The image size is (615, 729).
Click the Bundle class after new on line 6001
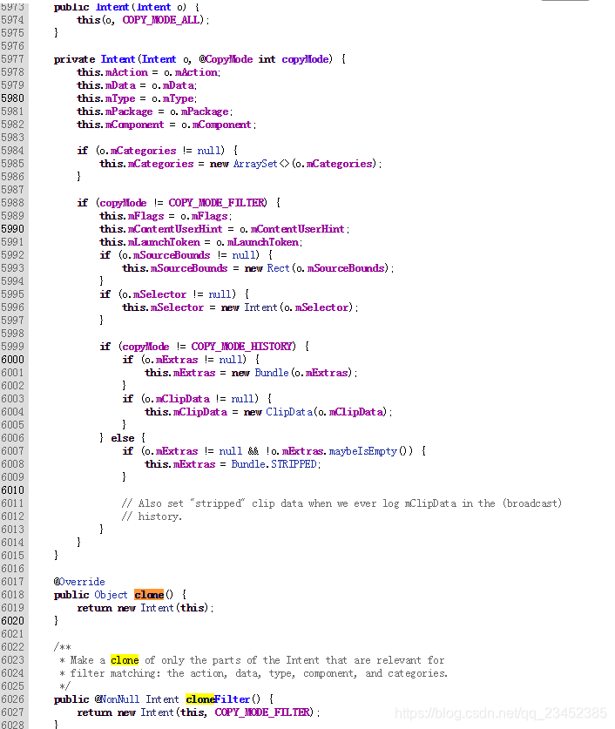pyautogui.click(x=272, y=373)
